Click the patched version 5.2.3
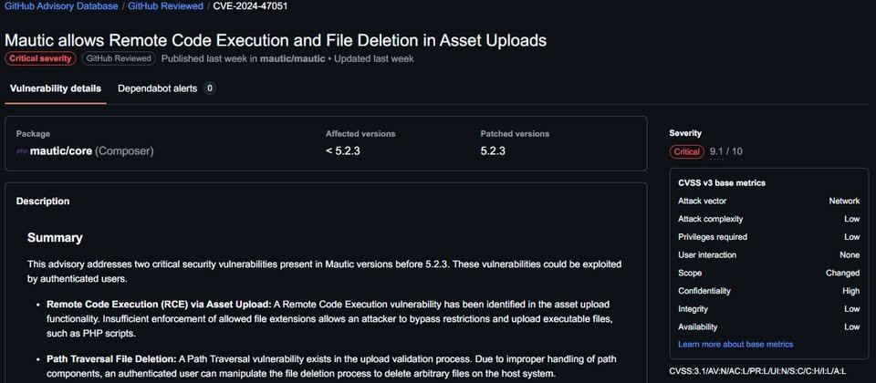Screen dimensions: 876x383 [493, 150]
